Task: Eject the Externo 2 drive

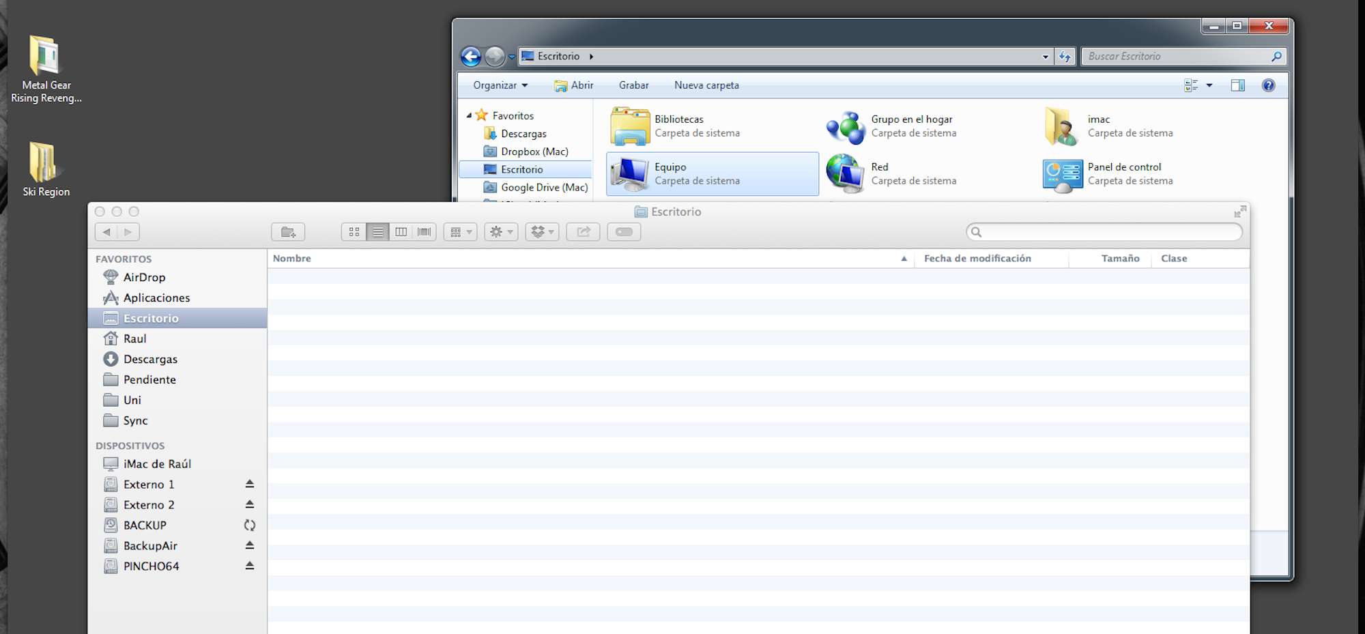Action: [x=250, y=504]
